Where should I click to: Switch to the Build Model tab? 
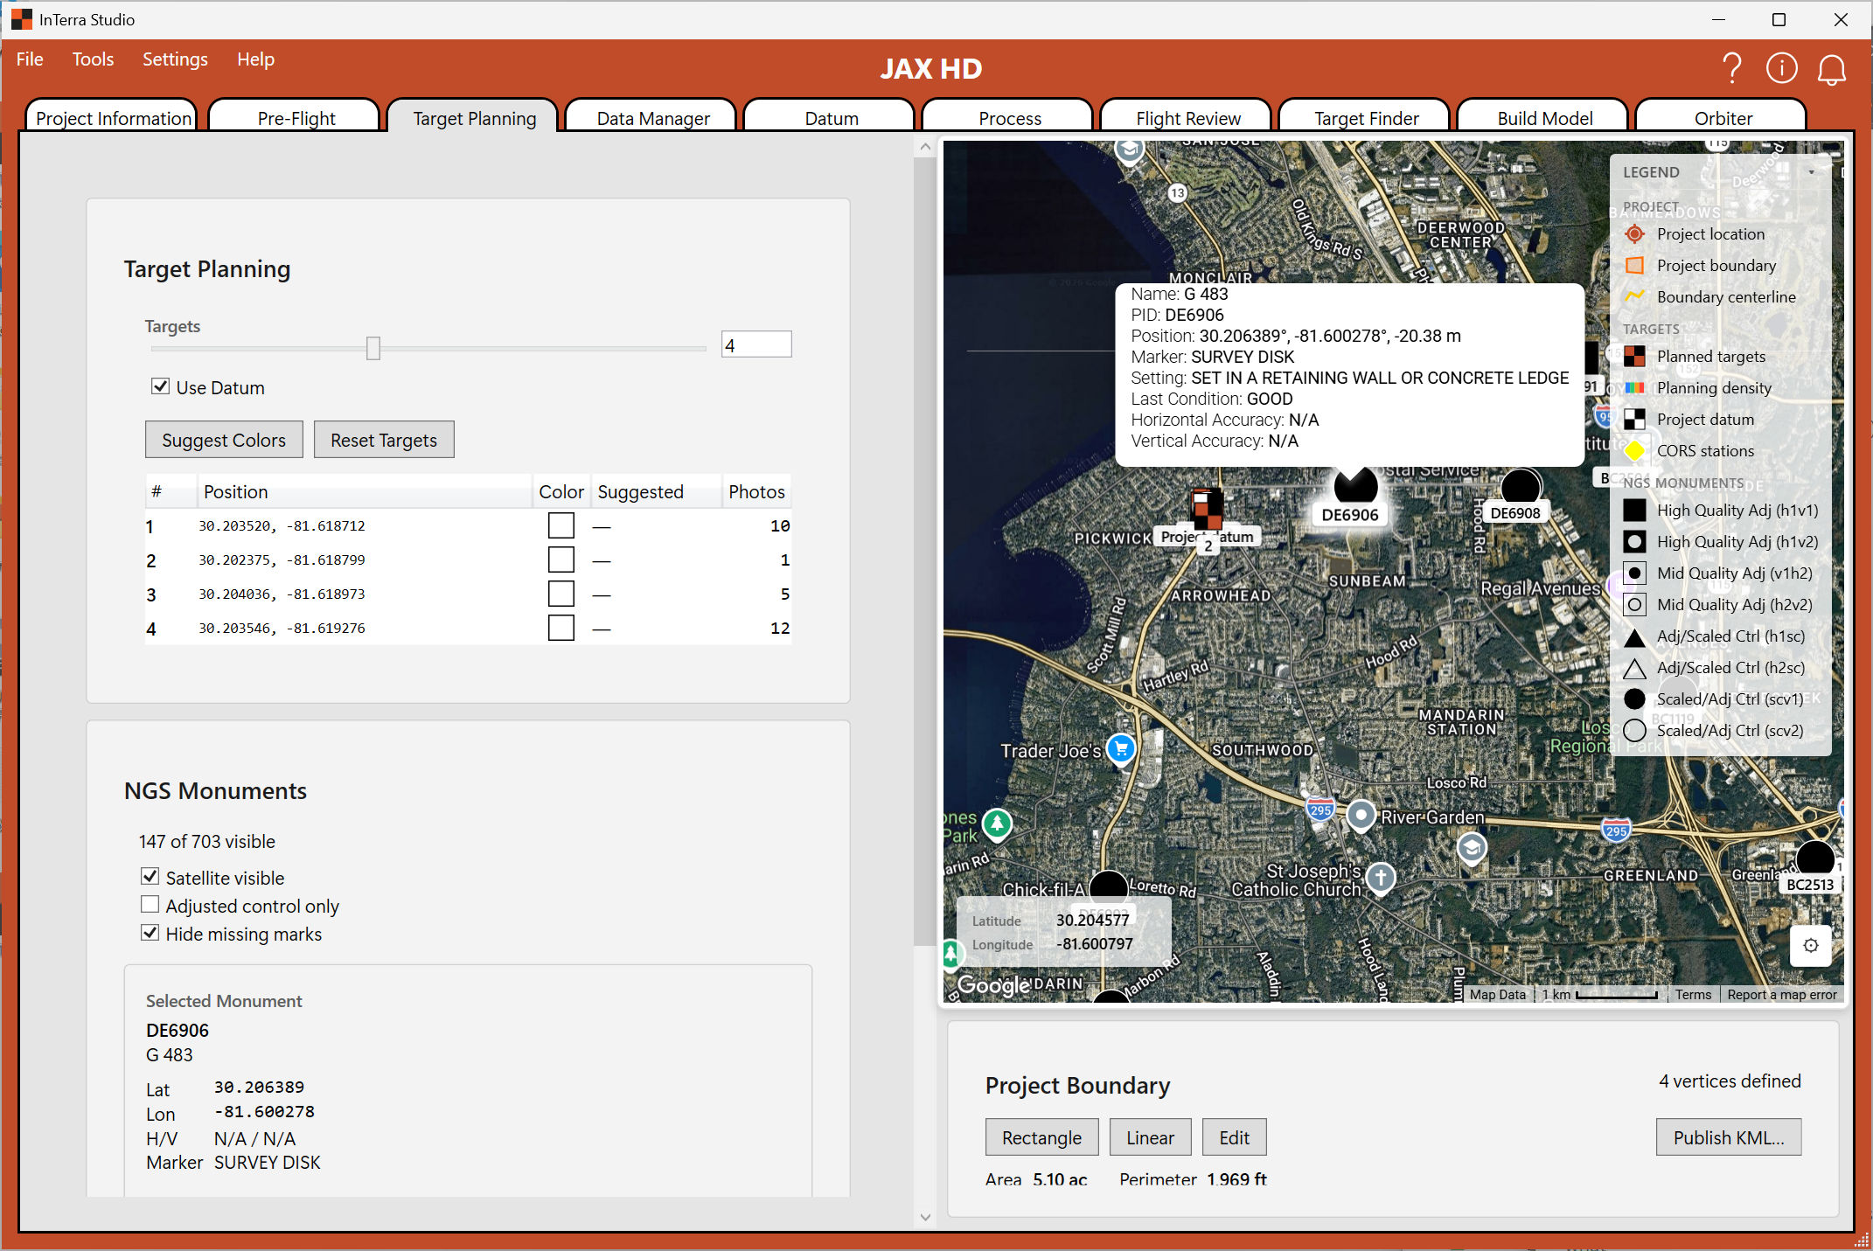pos(1544,118)
